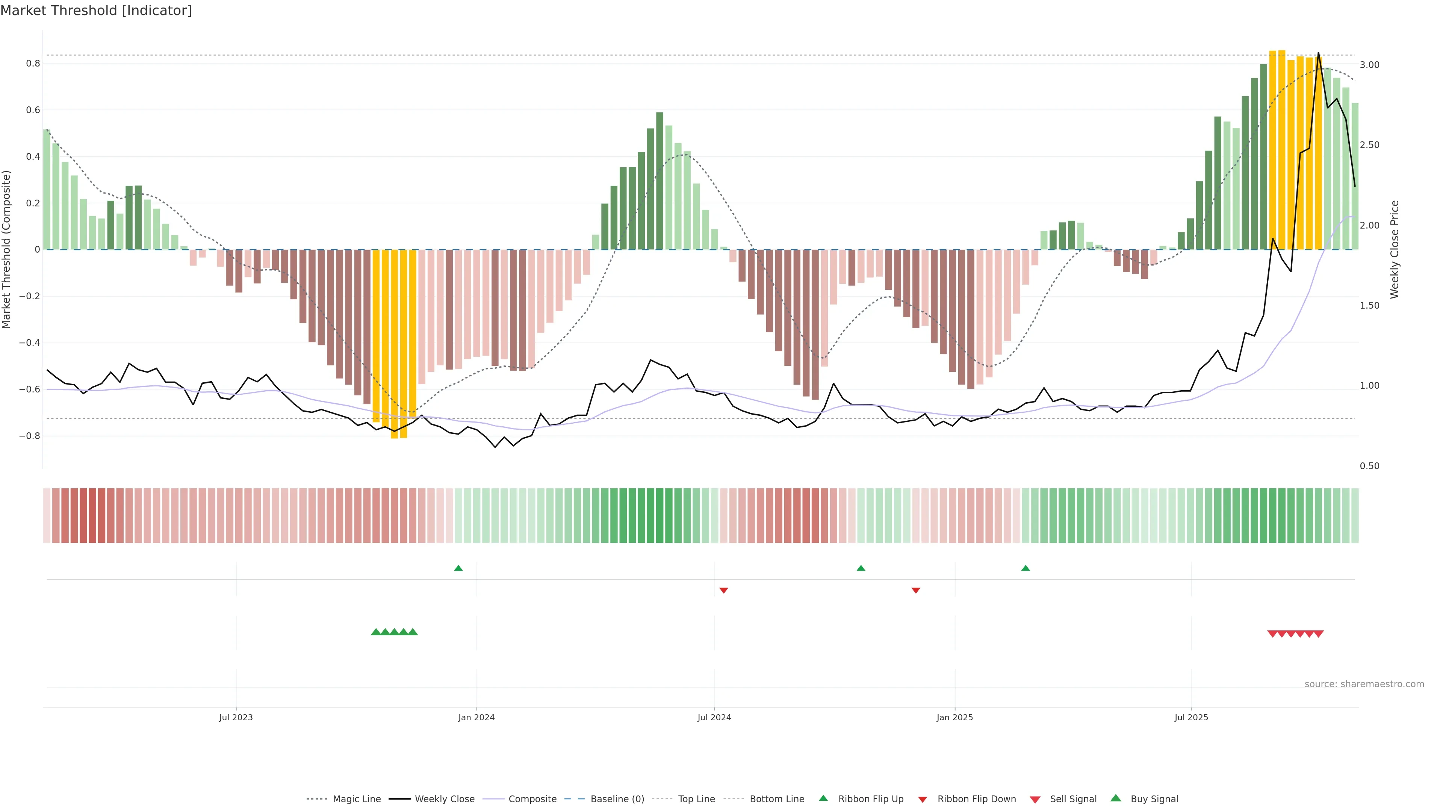
Task: Click the rightmost red sell signal triangle
Action: [x=1319, y=634]
